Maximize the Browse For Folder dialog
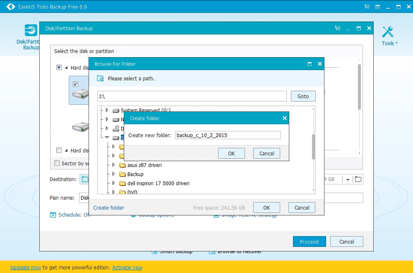The height and width of the screenshot is (273, 413). point(310,64)
